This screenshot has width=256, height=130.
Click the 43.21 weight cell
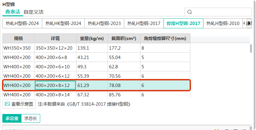92,57
